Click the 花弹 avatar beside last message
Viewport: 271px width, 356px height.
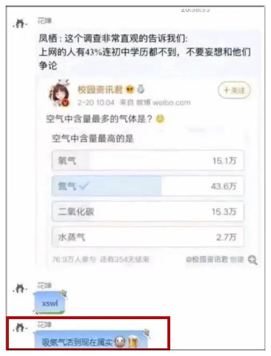tap(20, 328)
